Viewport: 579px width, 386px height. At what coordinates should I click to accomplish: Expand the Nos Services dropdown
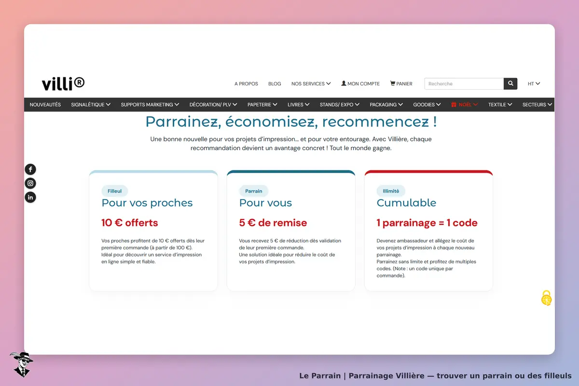311,83
